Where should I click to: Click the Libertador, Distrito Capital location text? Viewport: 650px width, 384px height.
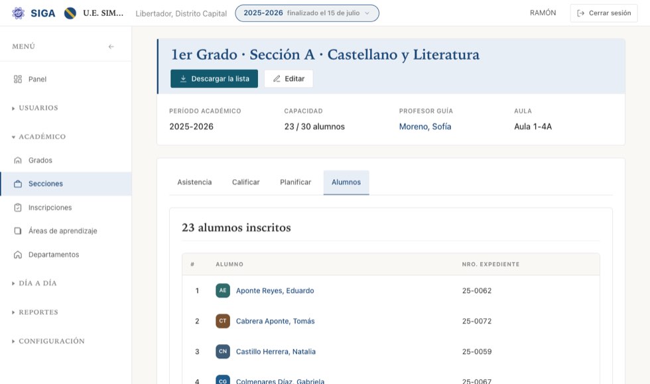coord(181,13)
